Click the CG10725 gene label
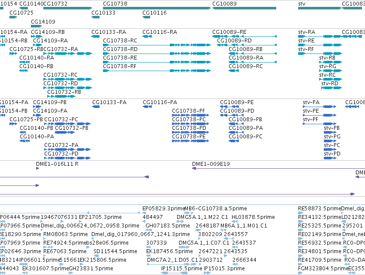 click(x=21, y=12)
